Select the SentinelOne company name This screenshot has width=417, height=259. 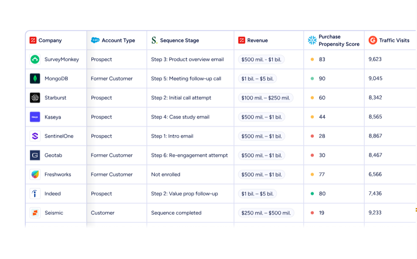(x=59, y=136)
